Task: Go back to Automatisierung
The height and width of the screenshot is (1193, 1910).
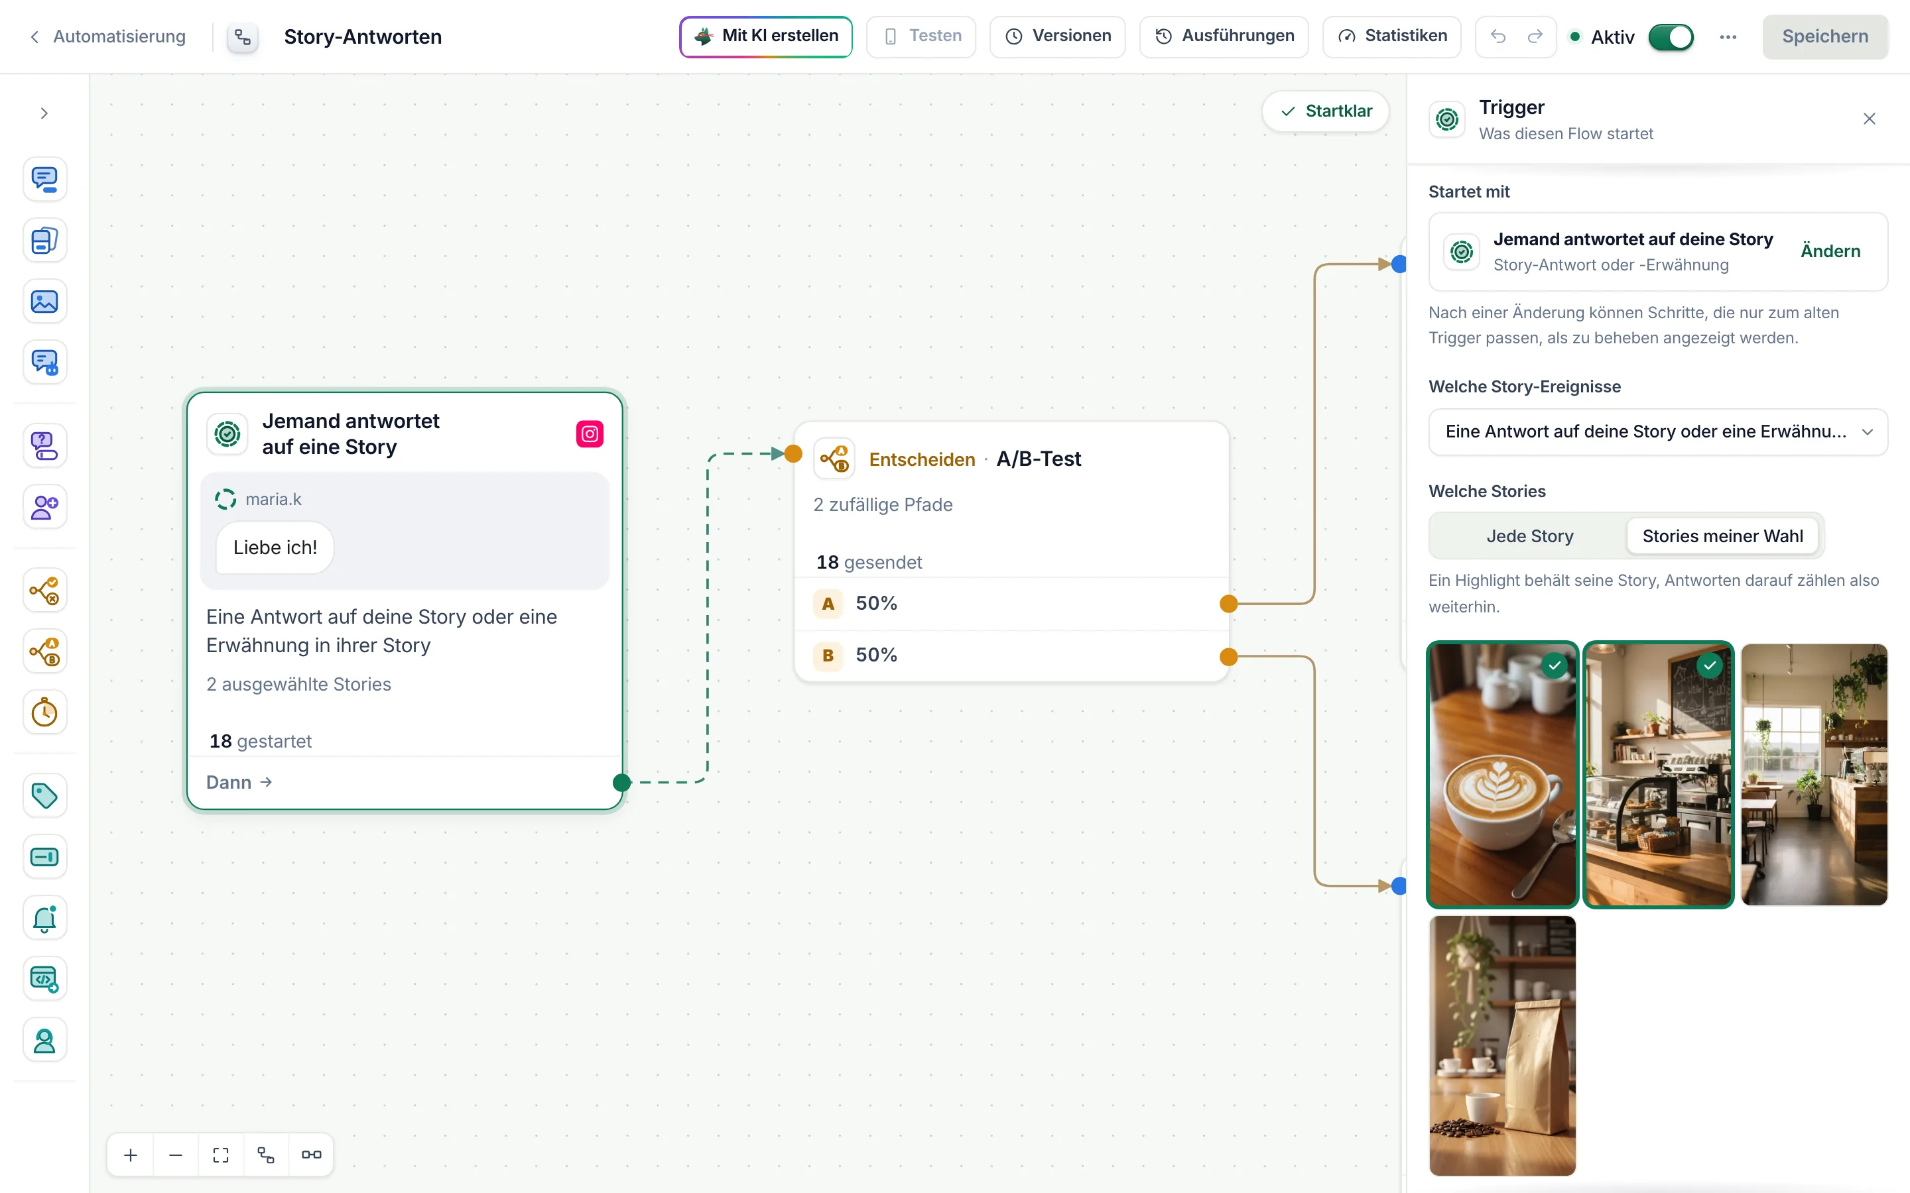Action: click(107, 37)
